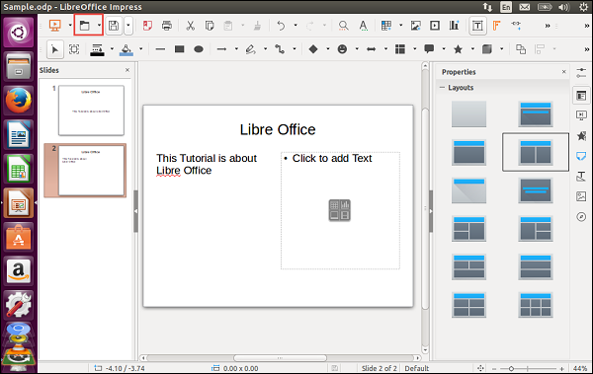Click the Open file toolbar icon
This screenshot has height=374, width=593.
pyautogui.click(x=85, y=26)
